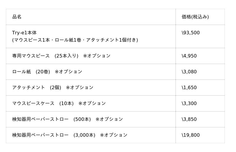Select the 検知器用ペーパーストロー (3,000本) product name
The image size is (236, 152).
54,135
